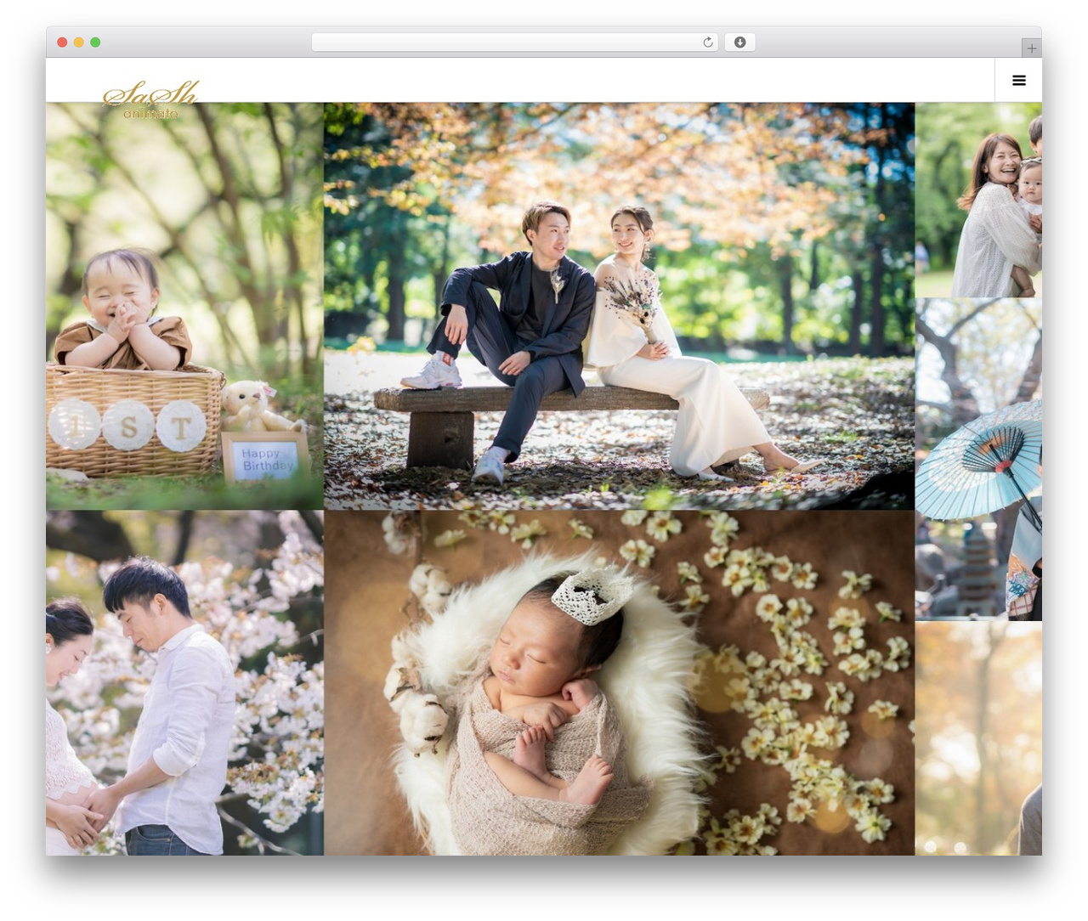Image resolution: width=1088 pixels, height=921 pixels.
Task: Open the blue parasol kimono photo
Action: pos(978,459)
